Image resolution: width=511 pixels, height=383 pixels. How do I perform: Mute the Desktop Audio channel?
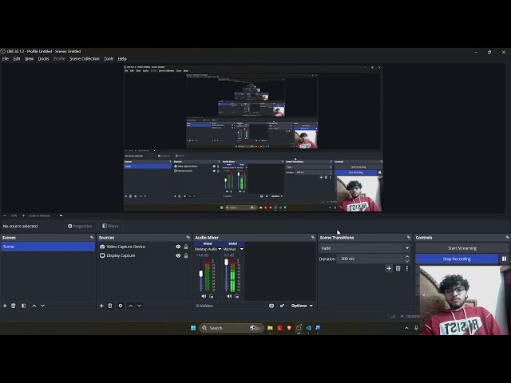[204, 296]
